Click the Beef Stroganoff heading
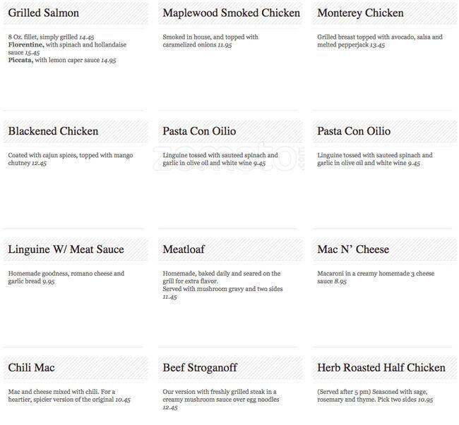This screenshot has width=459, height=425. 201,368
